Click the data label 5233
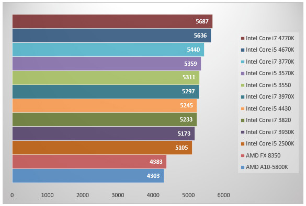 coord(186,119)
